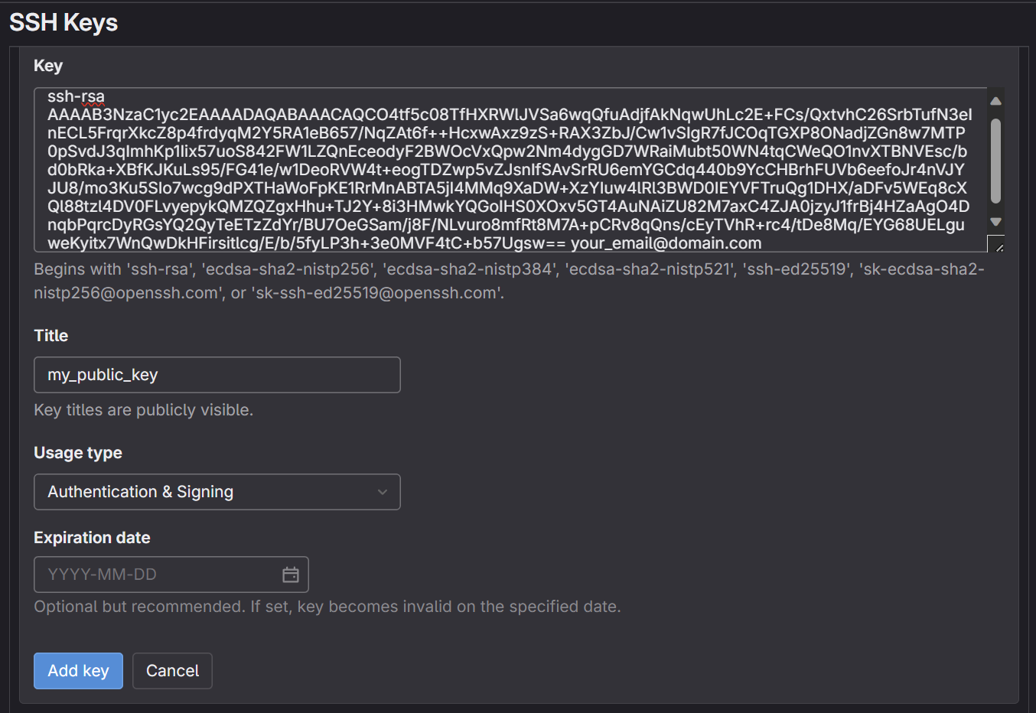The height and width of the screenshot is (713, 1036).
Task: Click the 'Optional but recommended' hint text
Action: coord(327,607)
